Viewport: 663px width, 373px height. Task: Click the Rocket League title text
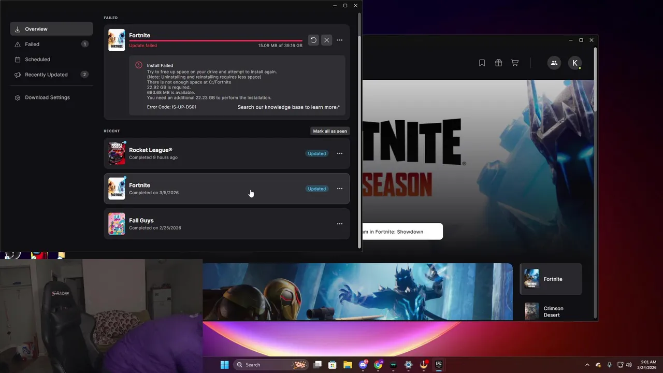pyautogui.click(x=151, y=150)
